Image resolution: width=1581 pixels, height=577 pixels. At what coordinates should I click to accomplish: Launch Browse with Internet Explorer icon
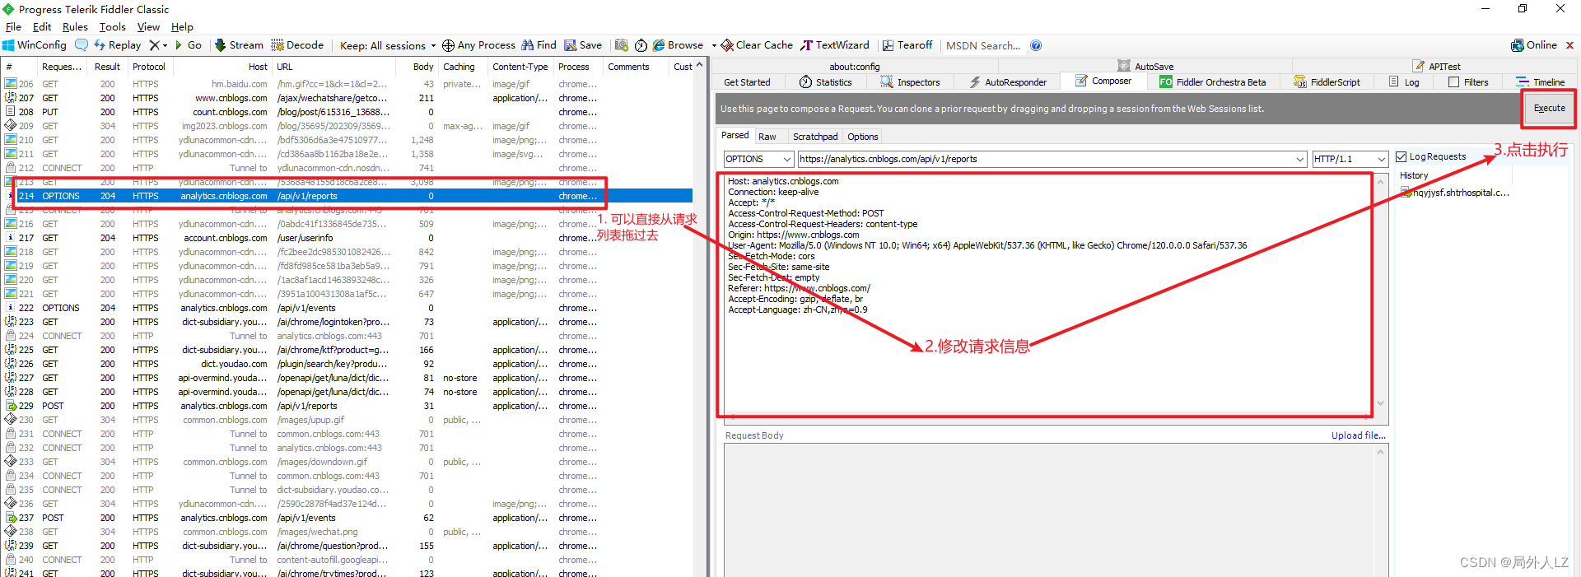[x=678, y=45]
